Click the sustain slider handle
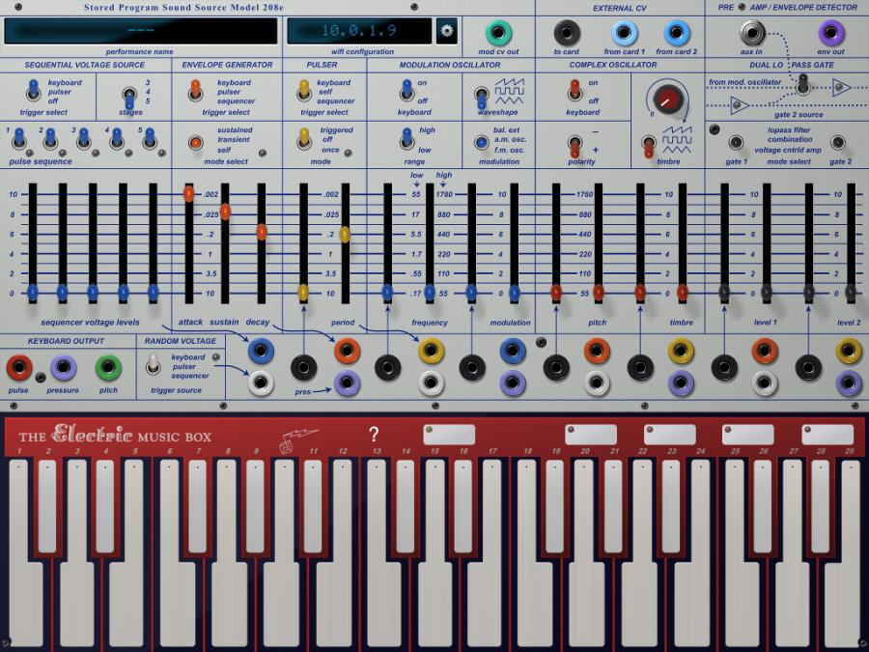Image resolution: width=869 pixels, height=652 pixels. 225,212
